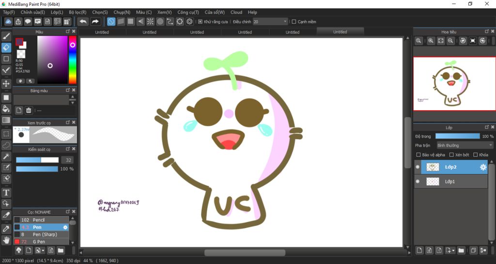Image resolution: width=496 pixels, height=264 pixels.
Task: Duplicate the current layer
Action: (473, 250)
